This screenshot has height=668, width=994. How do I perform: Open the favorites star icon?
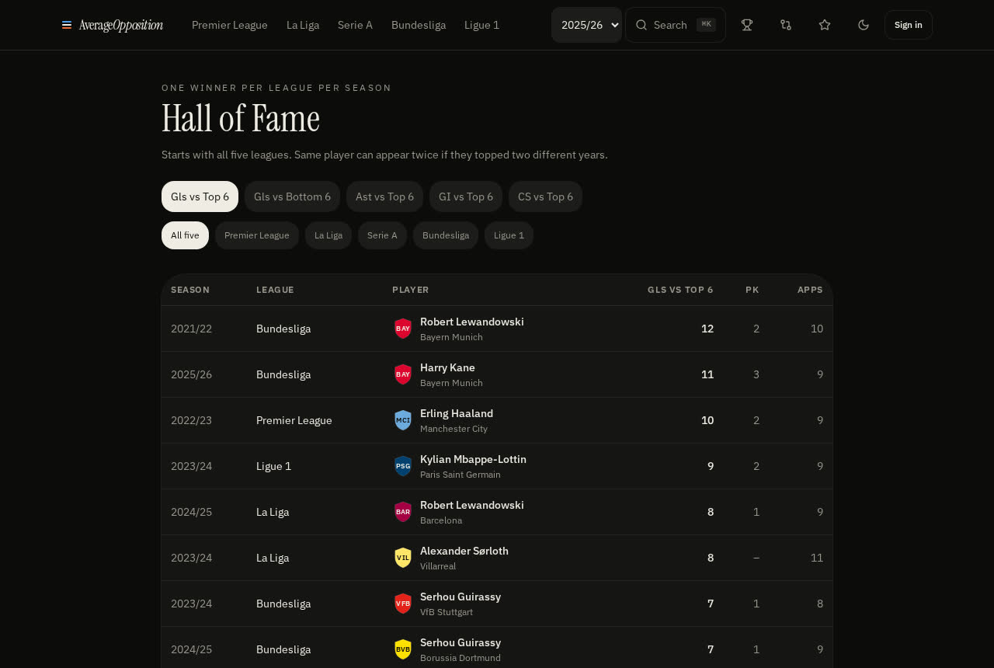(825, 25)
